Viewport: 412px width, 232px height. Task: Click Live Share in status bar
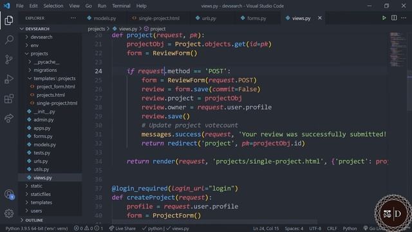122,228
